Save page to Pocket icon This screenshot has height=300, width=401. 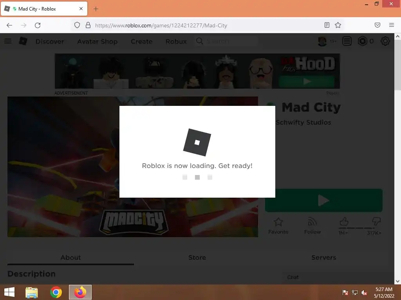378,25
